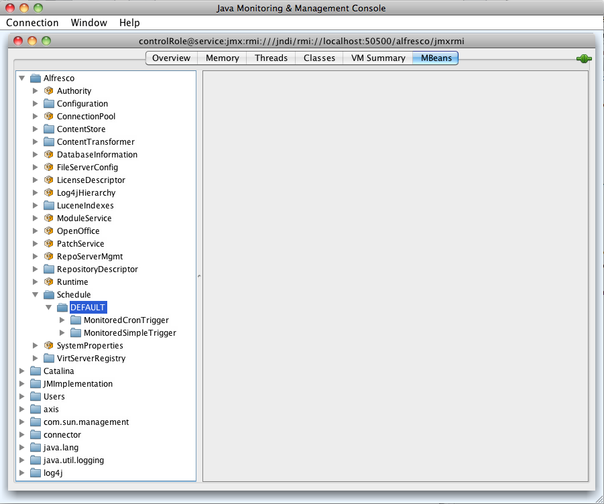This screenshot has width=604, height=504.
Task: Switch to the Threads tab
Action: click(271, 58)
